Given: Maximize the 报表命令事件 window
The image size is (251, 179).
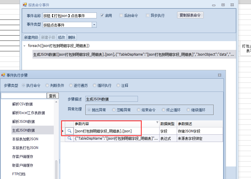Looking at the screenshot, I should (x=223, y=5).
